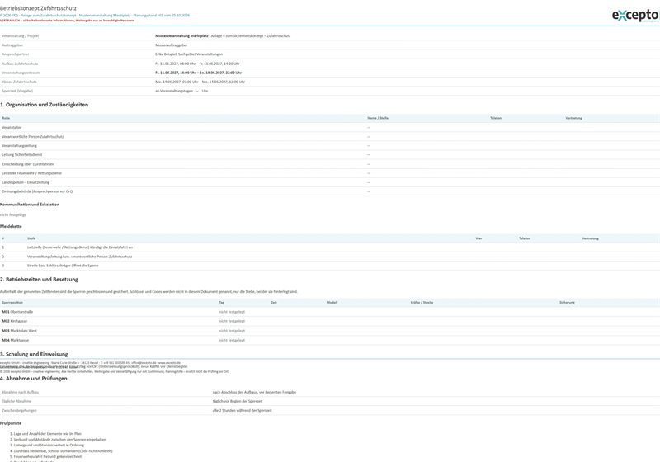
Task: Click 'nicht festgelegt' in M01 row
Action: [232, 312]
